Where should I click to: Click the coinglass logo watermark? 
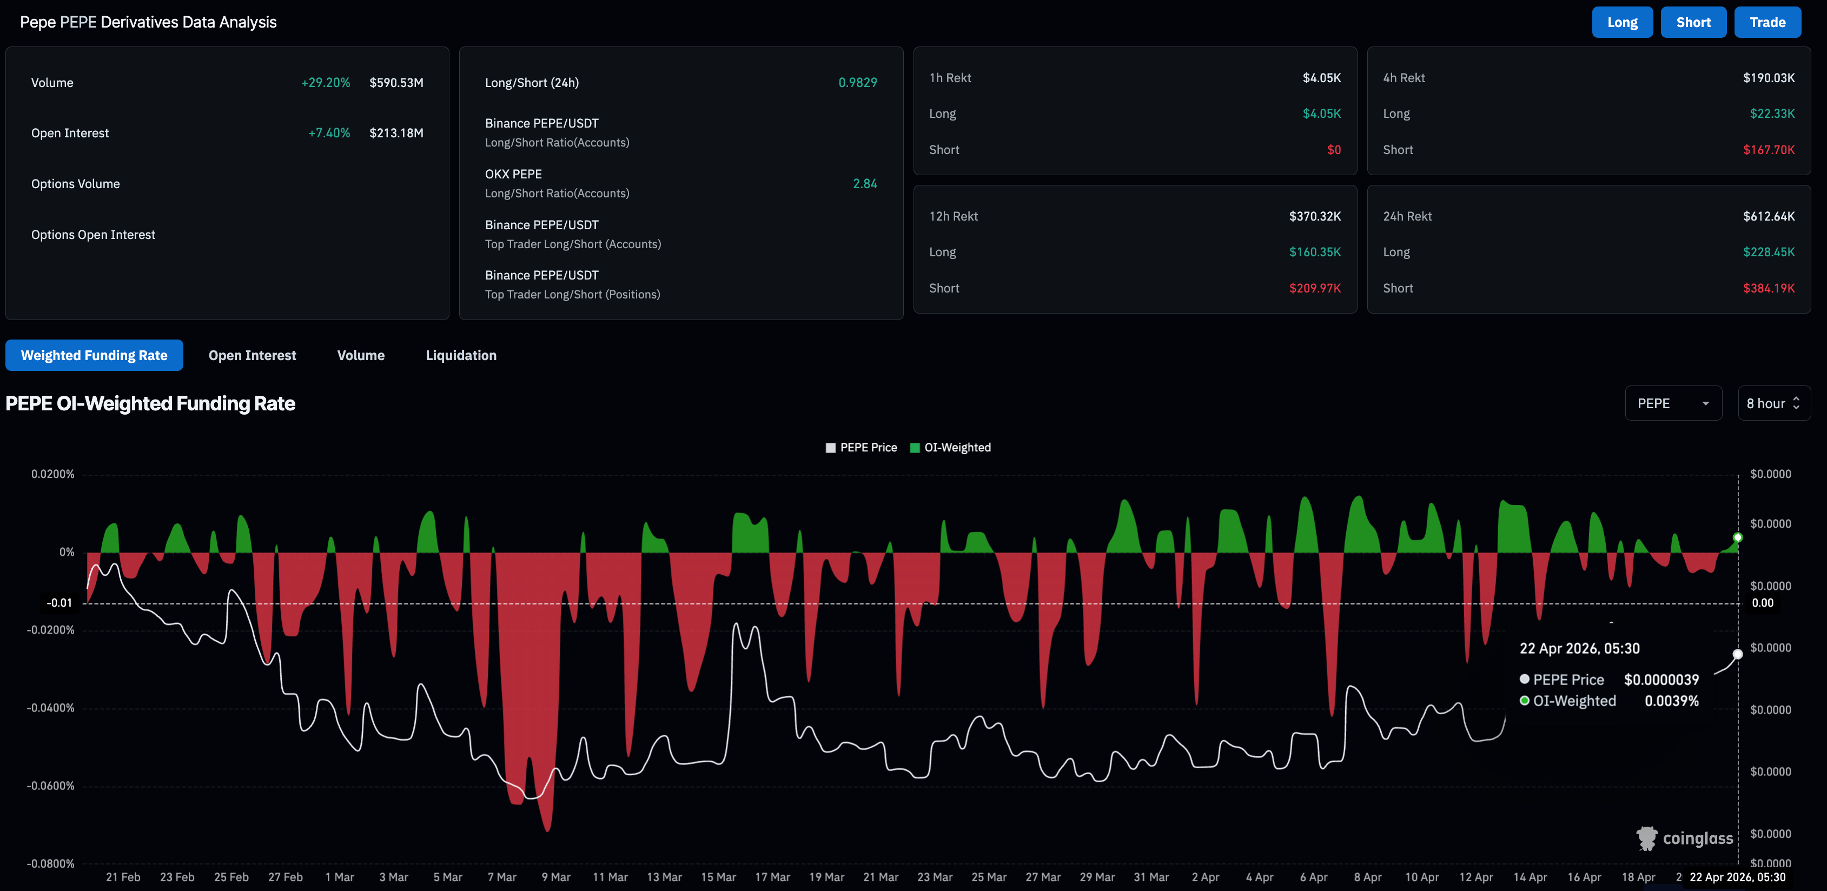1685,838
